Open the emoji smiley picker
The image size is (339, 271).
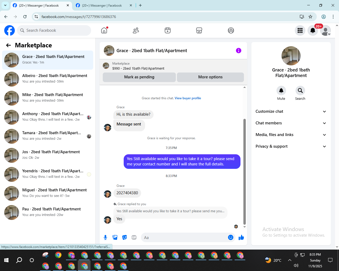coord(231,237)
